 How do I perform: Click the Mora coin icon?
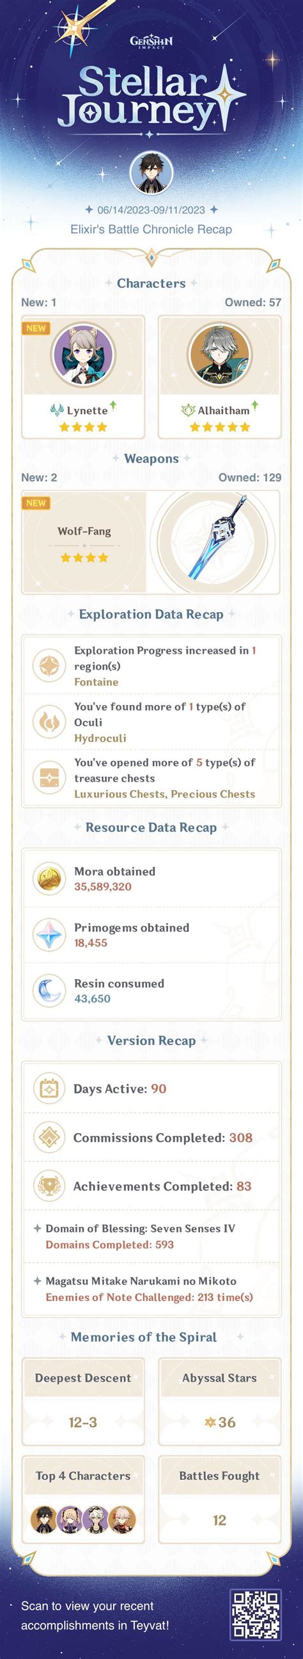[x=49, y=878]
